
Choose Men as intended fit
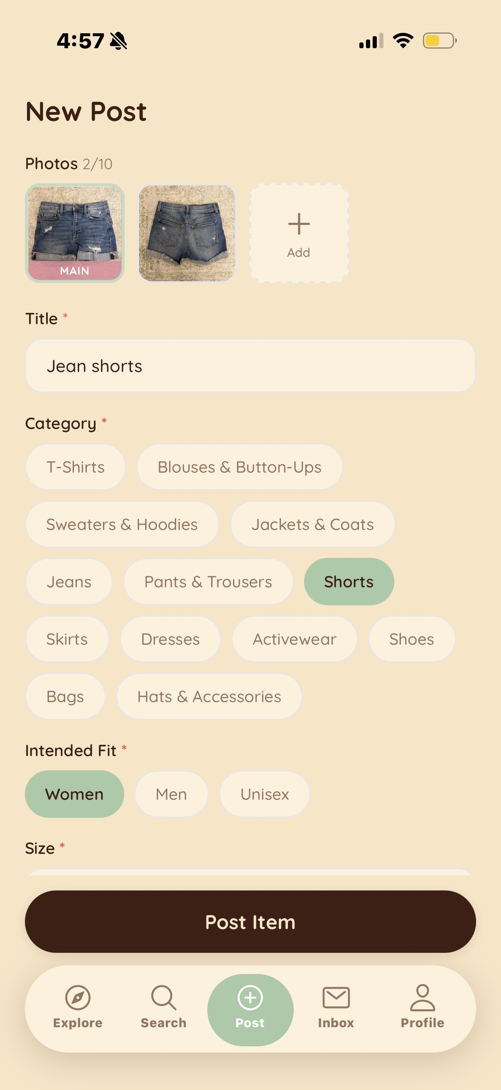point(171,794)
